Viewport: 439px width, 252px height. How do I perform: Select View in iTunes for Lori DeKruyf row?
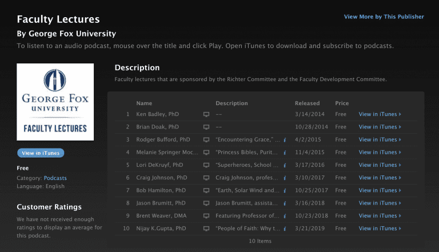pos(380,165)
